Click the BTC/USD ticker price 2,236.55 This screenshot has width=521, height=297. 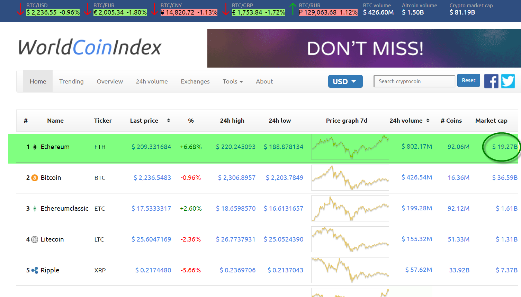coord(42,12)
